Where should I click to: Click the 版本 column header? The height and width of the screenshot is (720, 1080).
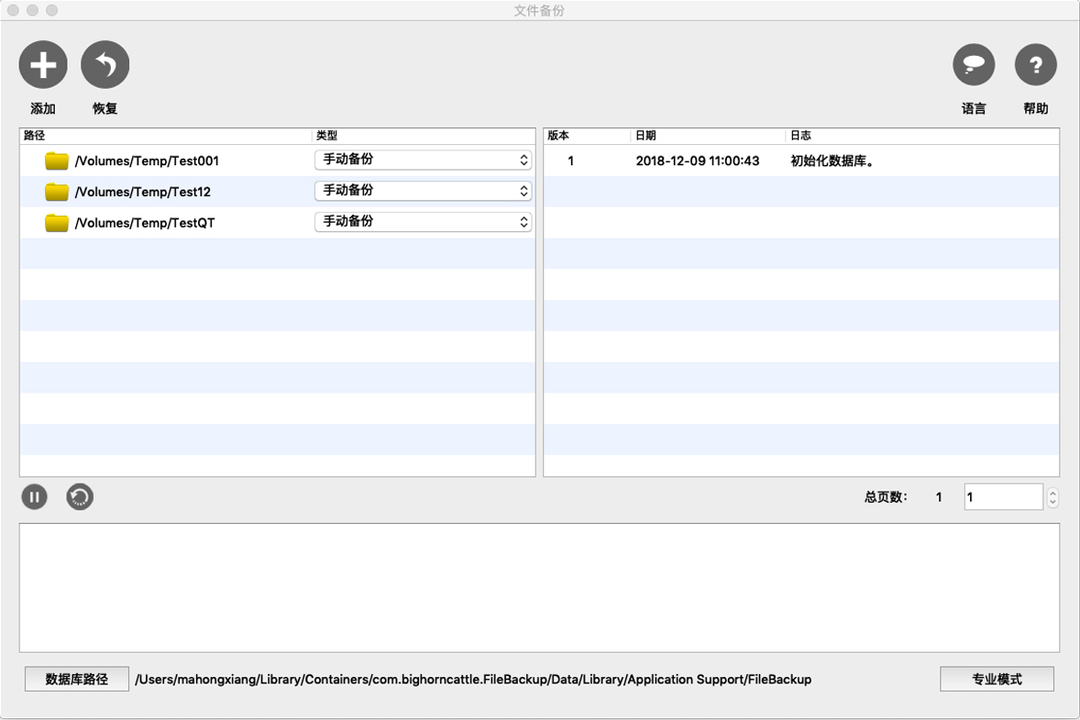pyautogui.click(x=587, y=136)
